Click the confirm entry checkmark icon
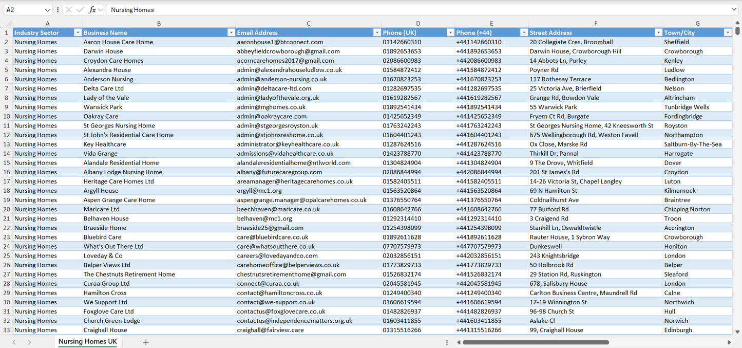This screenshot has width=742, height=348. click(x=81, y=10)
